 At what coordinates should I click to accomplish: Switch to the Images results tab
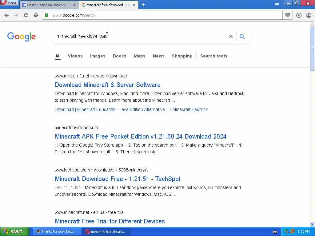coord(98,56)
